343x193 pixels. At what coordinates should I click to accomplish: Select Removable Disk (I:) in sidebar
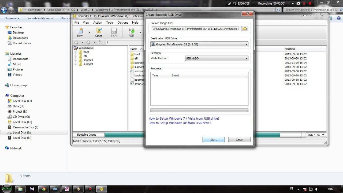click(x=25, y=127)
